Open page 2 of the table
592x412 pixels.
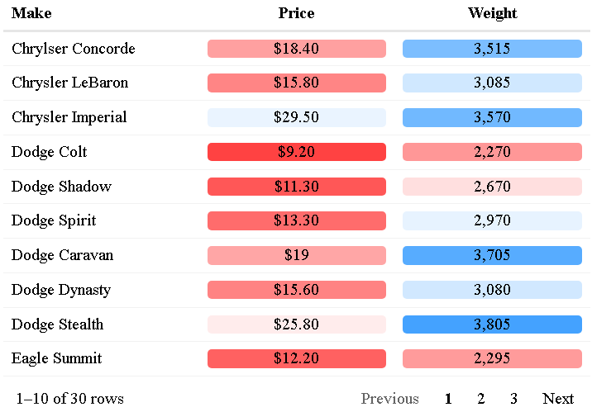pyautogui.click(x=481, y=399)
